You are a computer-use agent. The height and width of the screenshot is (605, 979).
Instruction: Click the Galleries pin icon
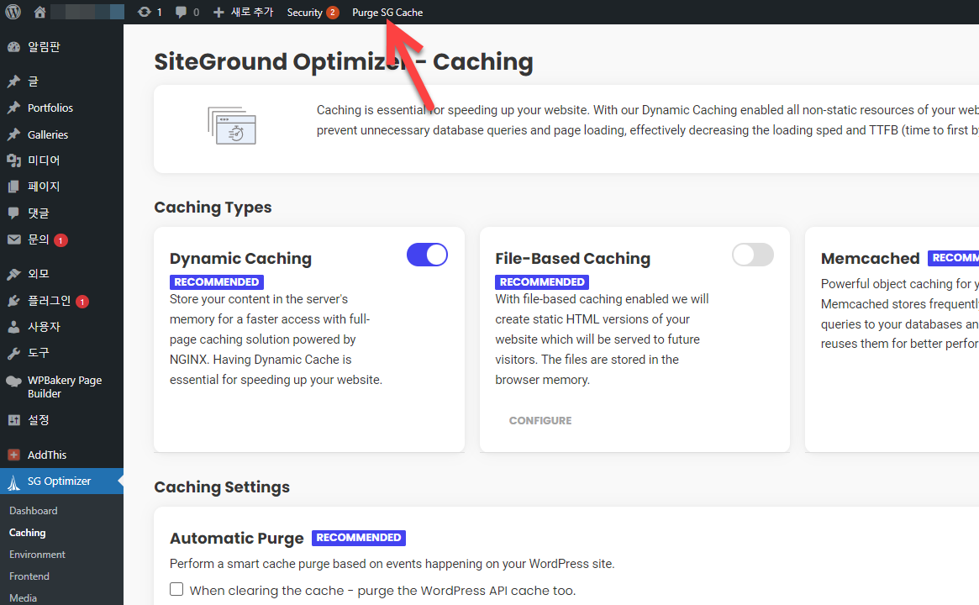coord(13,134)
